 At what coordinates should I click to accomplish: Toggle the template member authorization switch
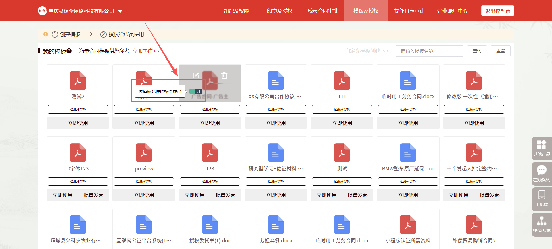[195, 92]
